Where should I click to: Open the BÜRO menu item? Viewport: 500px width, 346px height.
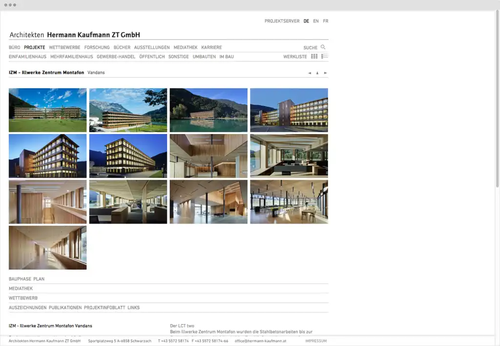[15, 48]
